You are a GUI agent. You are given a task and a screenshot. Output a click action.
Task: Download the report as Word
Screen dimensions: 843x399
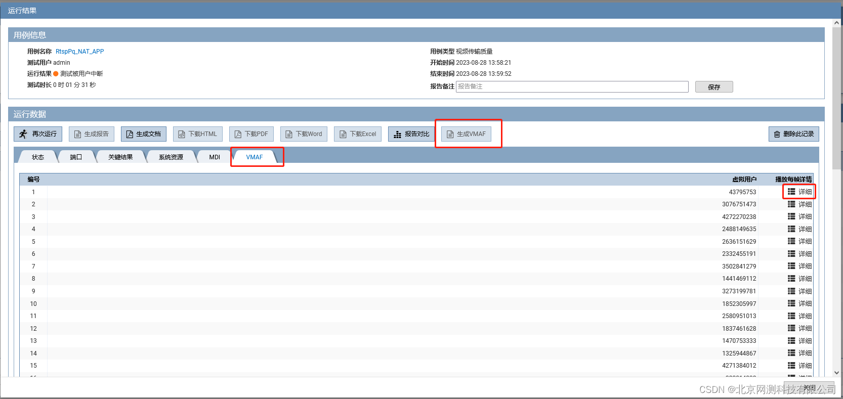click(x=304, y=134)
